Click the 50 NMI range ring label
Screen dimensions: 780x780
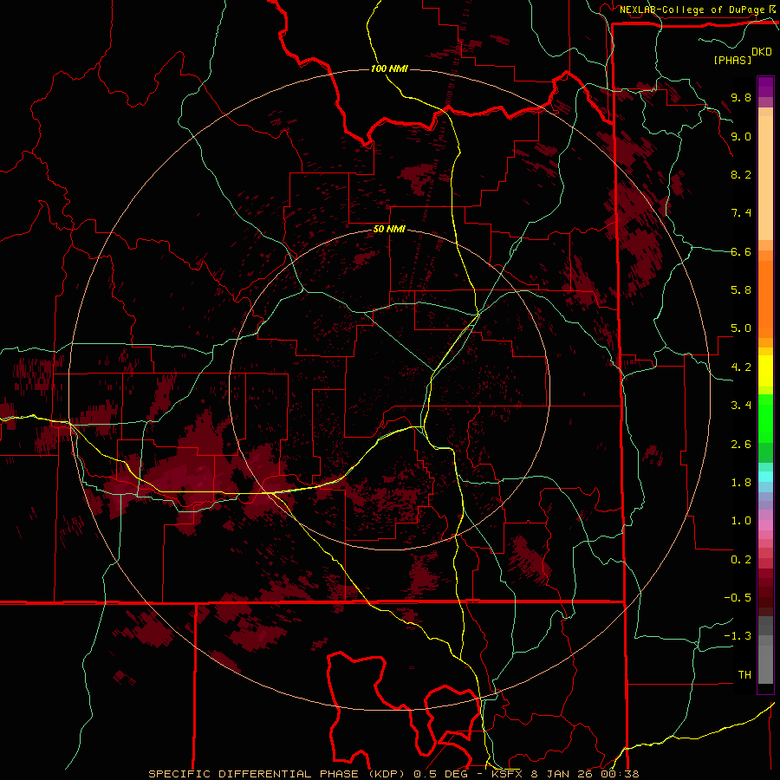389,230
